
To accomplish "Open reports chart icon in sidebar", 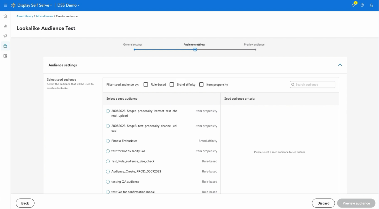I will pyautogui.click(x=5, y=26).
